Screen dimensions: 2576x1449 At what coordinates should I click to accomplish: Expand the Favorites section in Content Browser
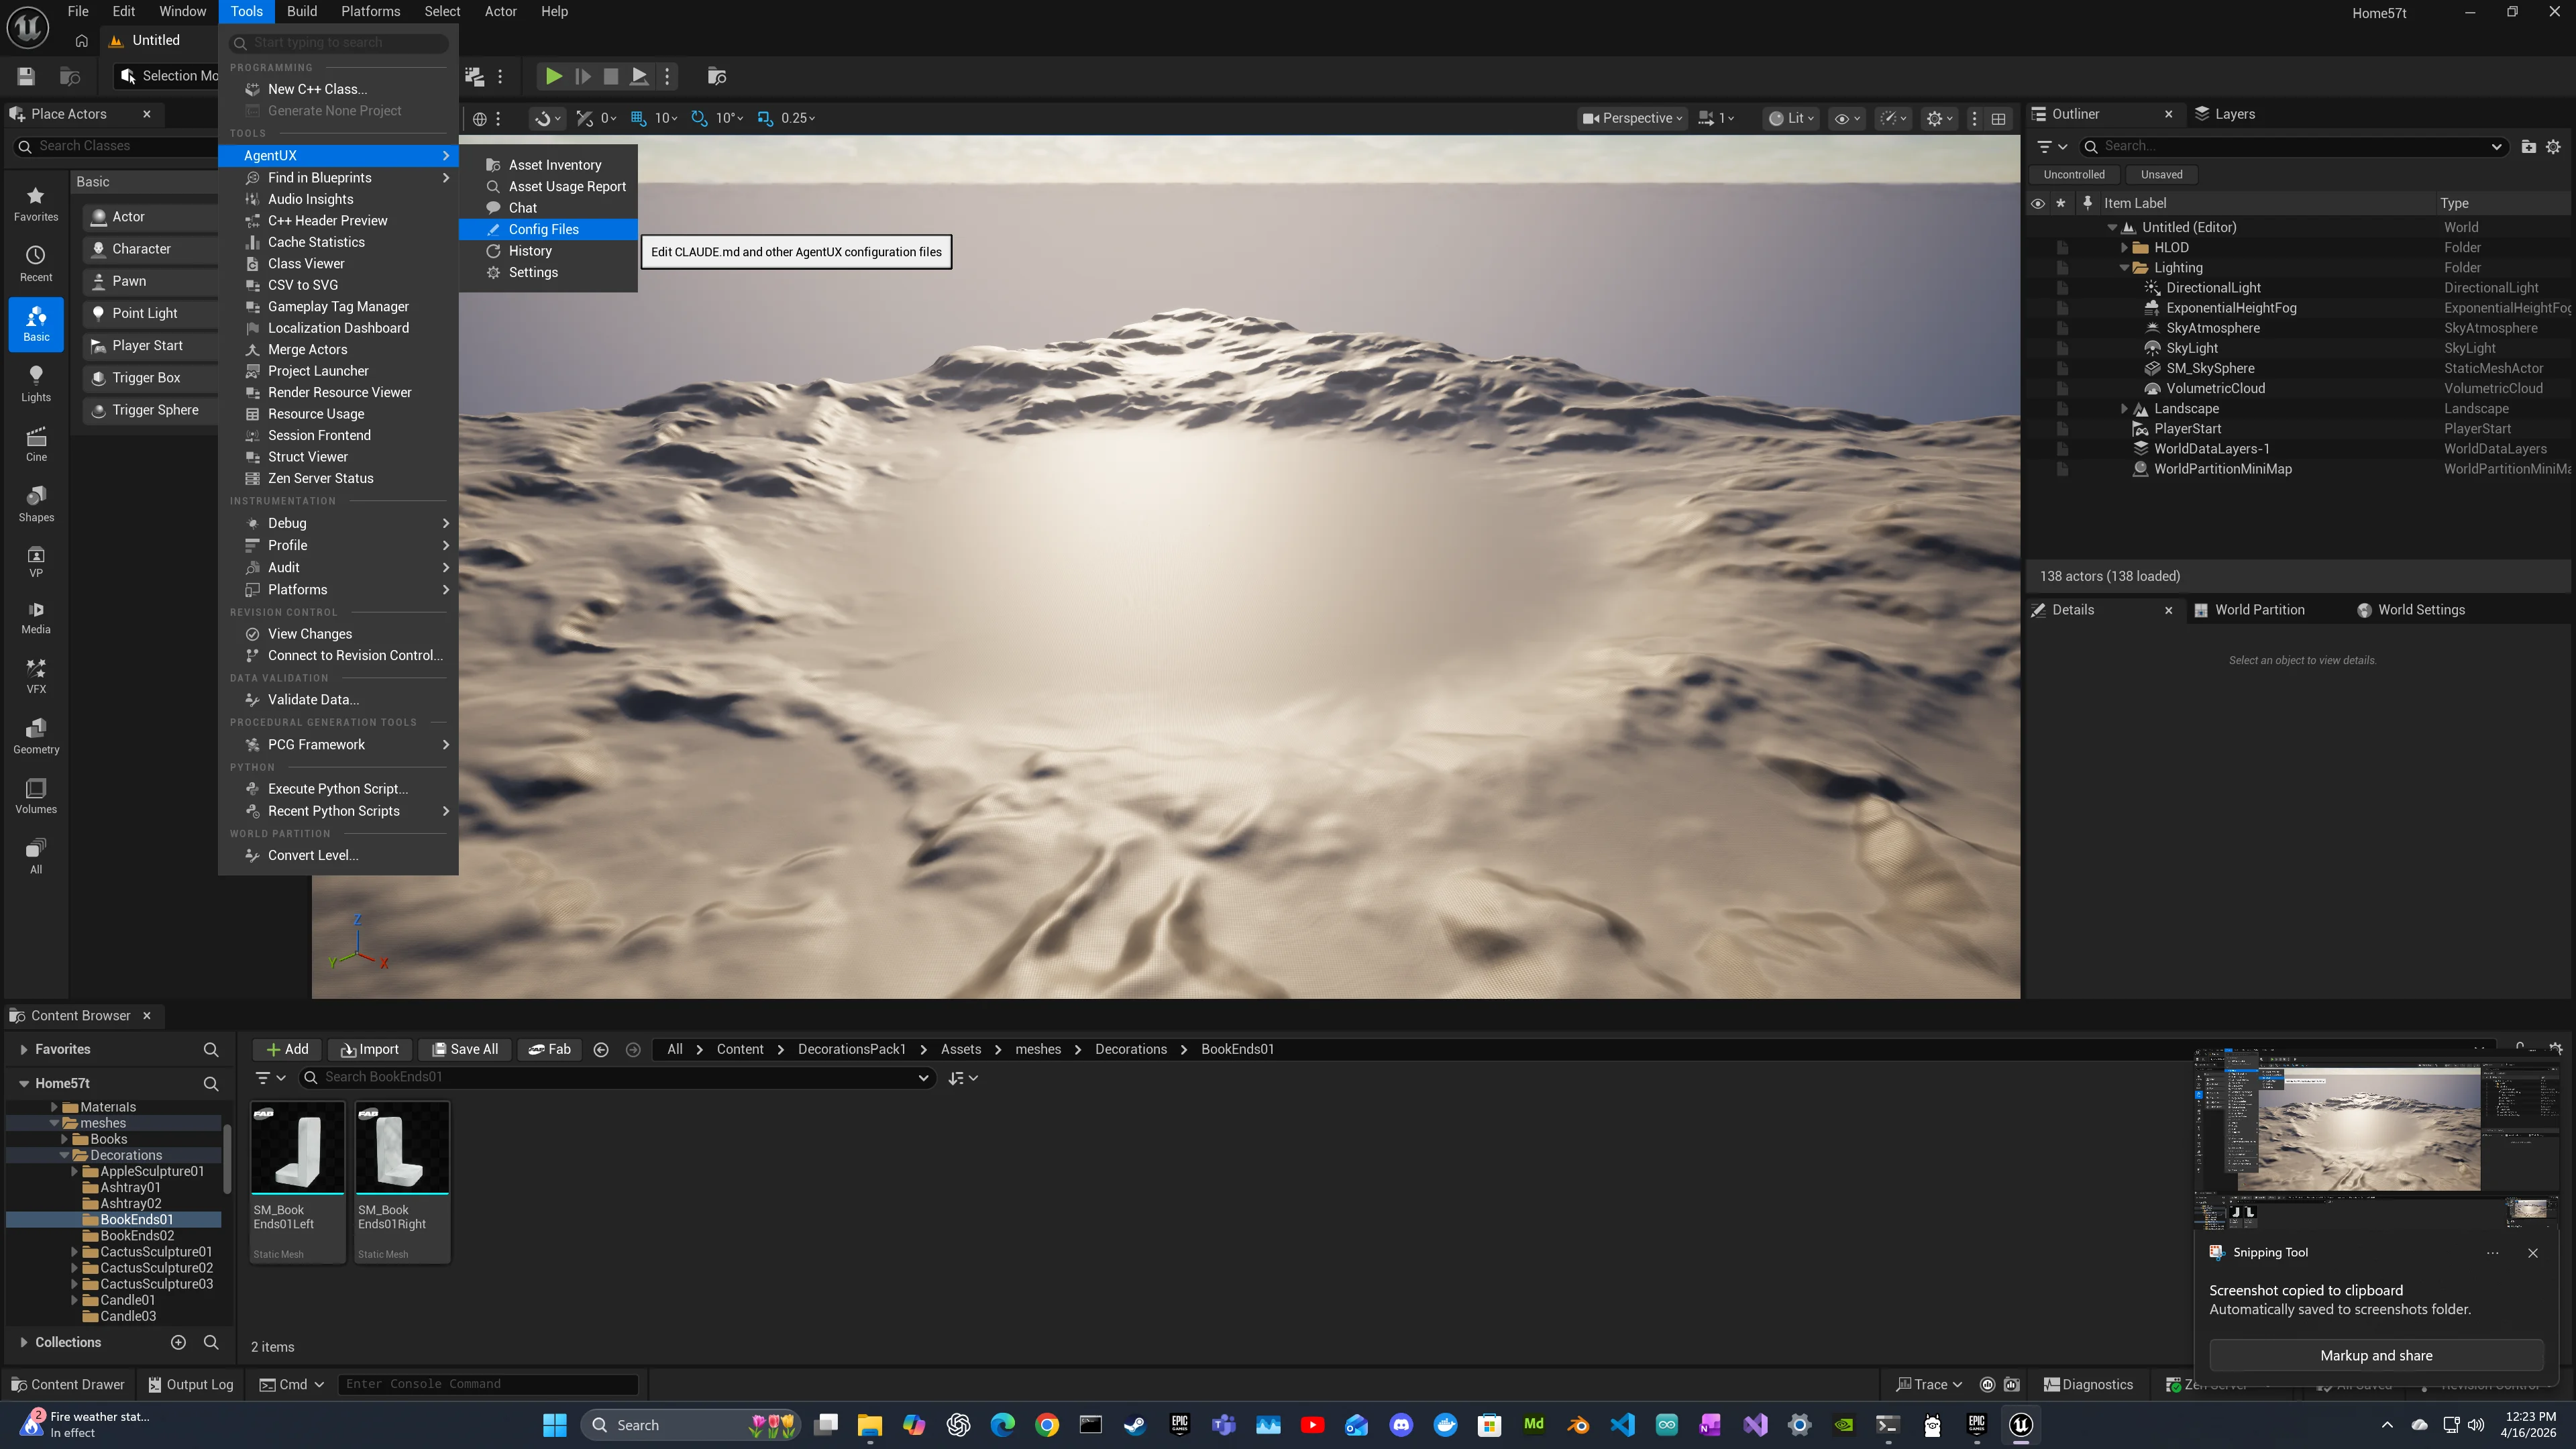click(x=23, y=1049)
